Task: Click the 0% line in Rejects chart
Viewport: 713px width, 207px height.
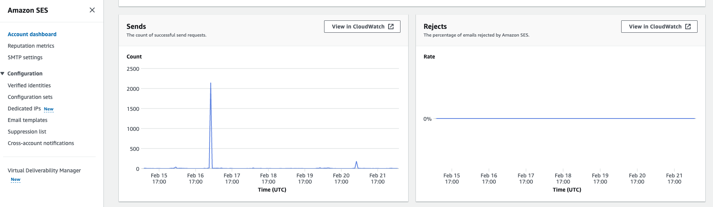Action: click(565, 119)
